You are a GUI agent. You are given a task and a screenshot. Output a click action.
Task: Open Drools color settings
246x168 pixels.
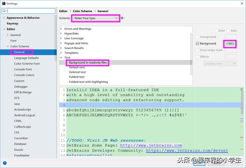click(x=18, y=150)
